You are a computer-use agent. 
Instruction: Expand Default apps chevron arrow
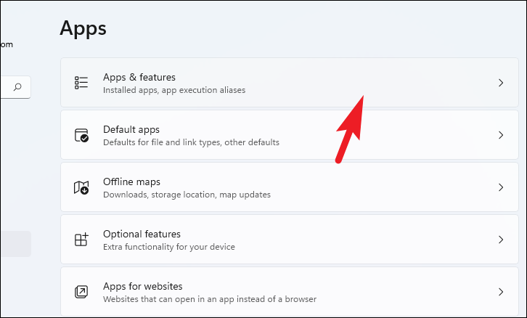[501, 135]
